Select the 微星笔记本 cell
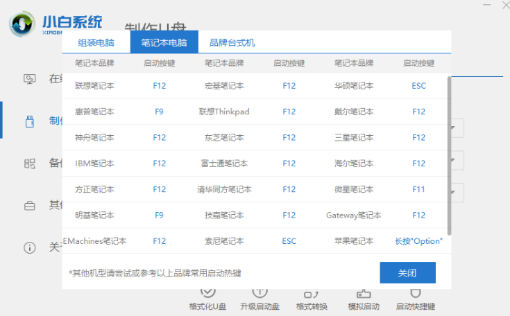 tap(354, 189)
